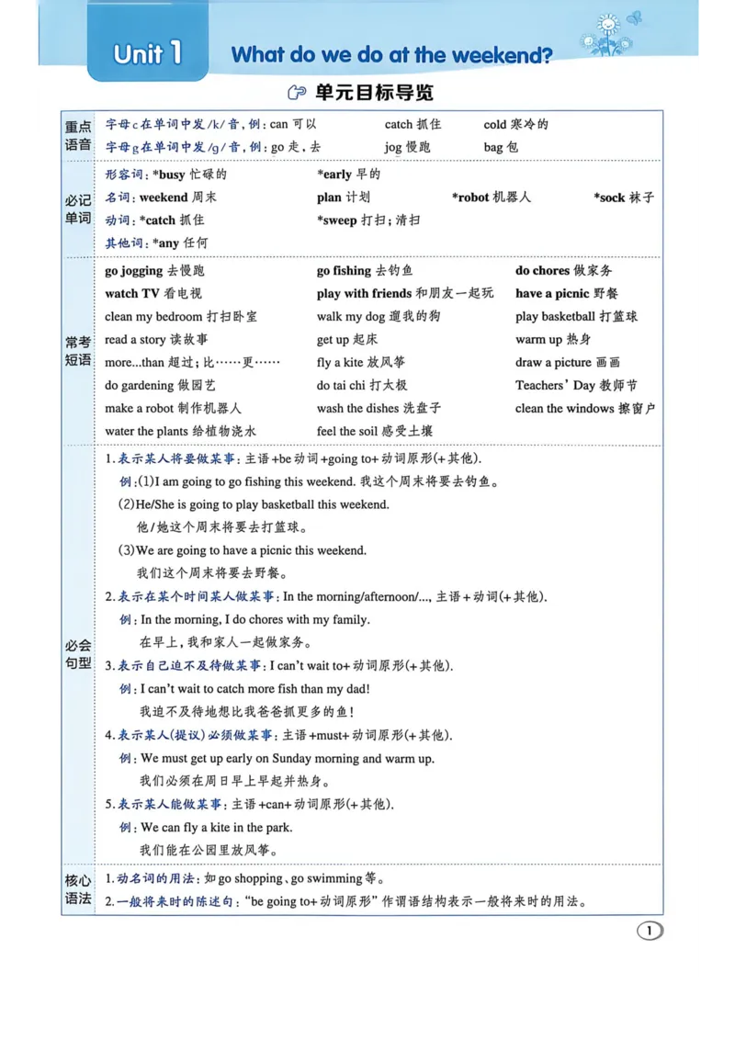Click the phrase 'clean the windows 擦窗户'
The image size is (735, 1040).
tap(585, 409)
